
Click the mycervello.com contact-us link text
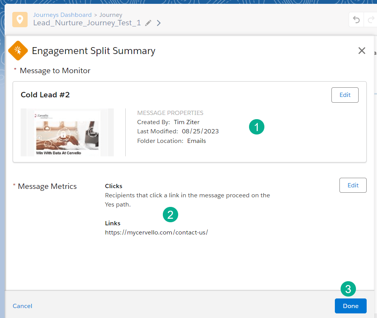[x=156, y=233]
